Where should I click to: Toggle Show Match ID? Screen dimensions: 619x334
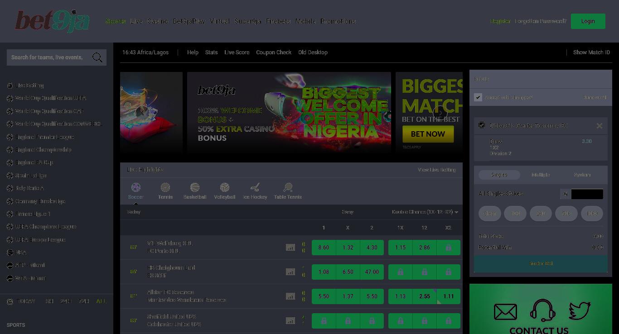pyautogui.click(x=591, y=52)
